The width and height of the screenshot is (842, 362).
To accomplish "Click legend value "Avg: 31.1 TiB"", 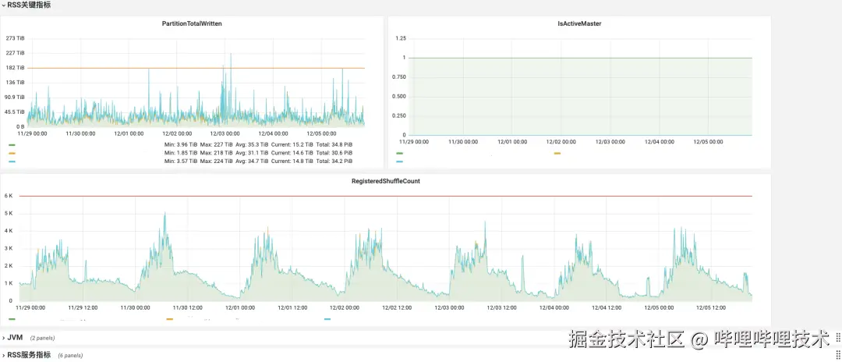I will [252, 153].
